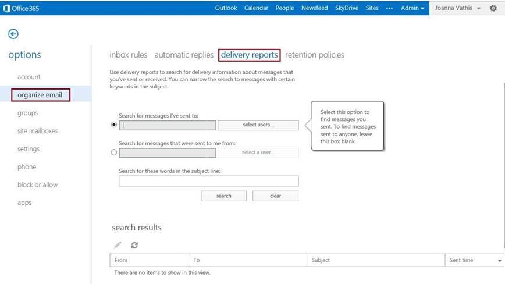This screenshot has height=284, width=505.
Task: Go to automatic replies tab
Action: click(184, 55)
